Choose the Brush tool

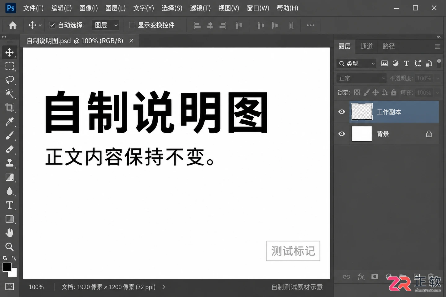9,136
